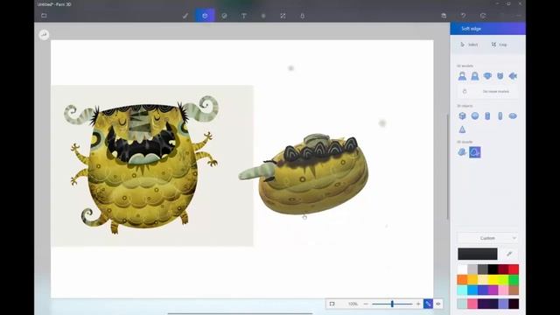Click the Redo icon in top bar

[483, 16]
